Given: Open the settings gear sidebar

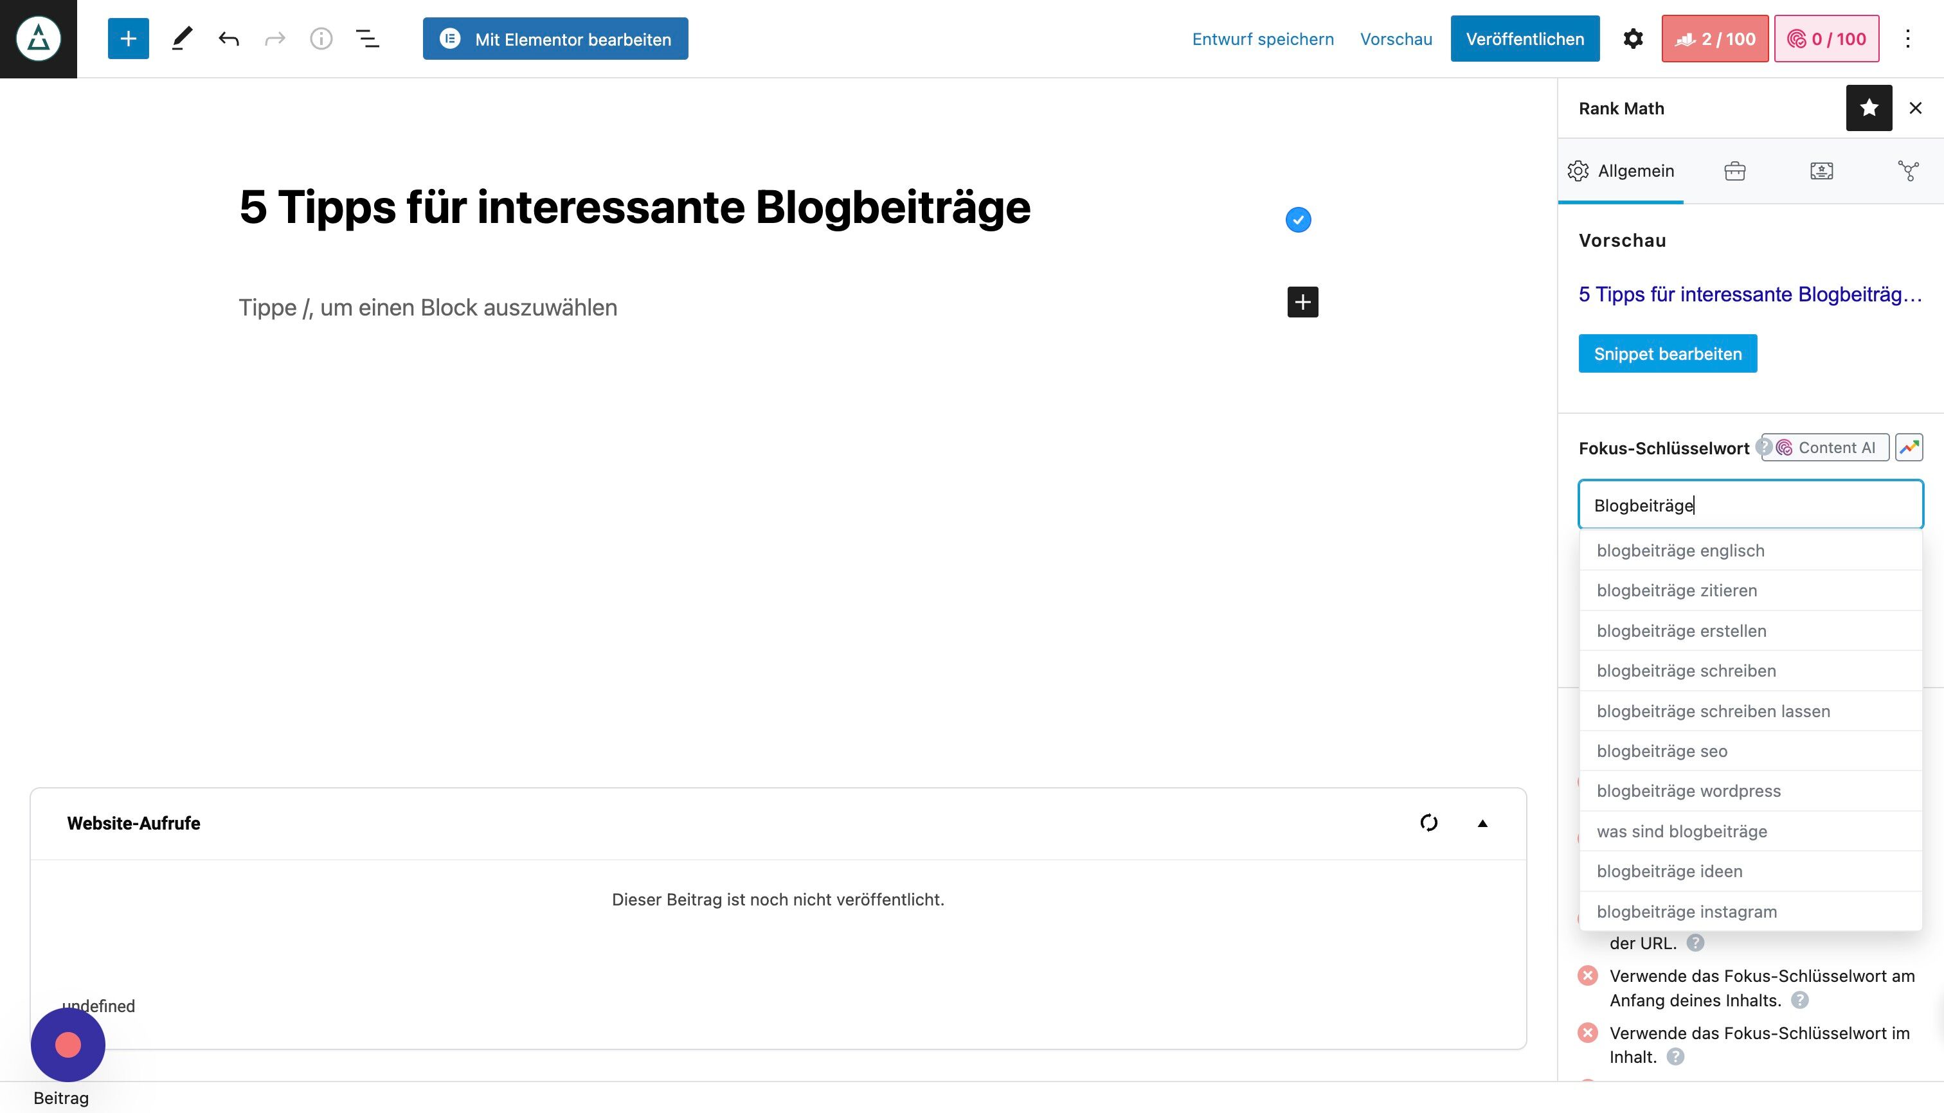Looking at the screenshot, I should point(1633,39).
